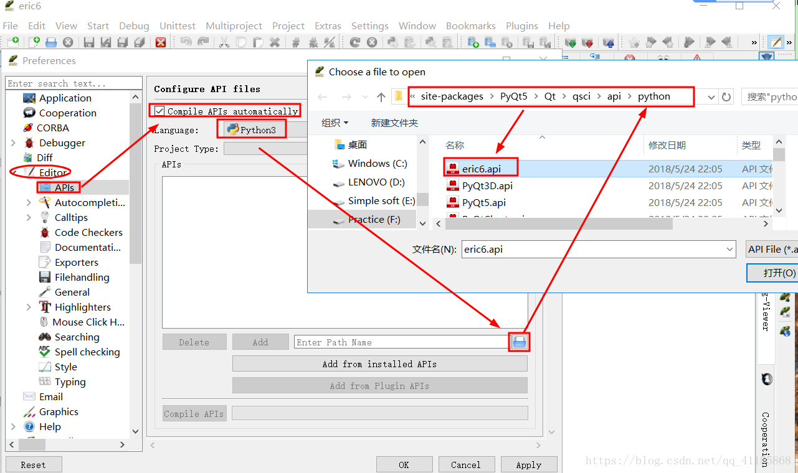Image resolution: width=798 pixels, height=473 pixels.
Task: Click the 打开(O) open button
Action: click(x=772, y=273)
